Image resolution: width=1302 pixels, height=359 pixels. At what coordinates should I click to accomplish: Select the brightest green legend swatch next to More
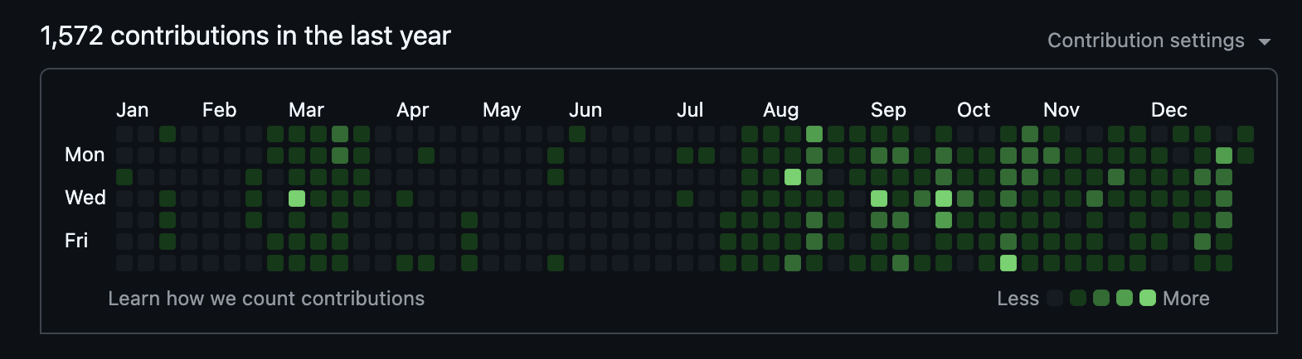(1148, 298)
